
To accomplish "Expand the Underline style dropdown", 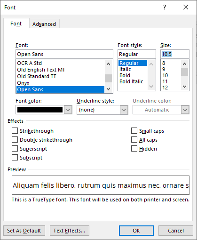I will (124, 110).
